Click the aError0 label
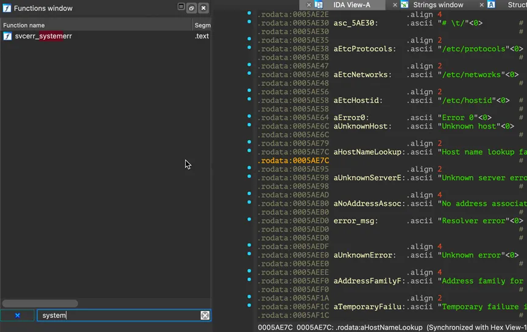The width and height of the screenshot is (527, 332). pos(351,118)
